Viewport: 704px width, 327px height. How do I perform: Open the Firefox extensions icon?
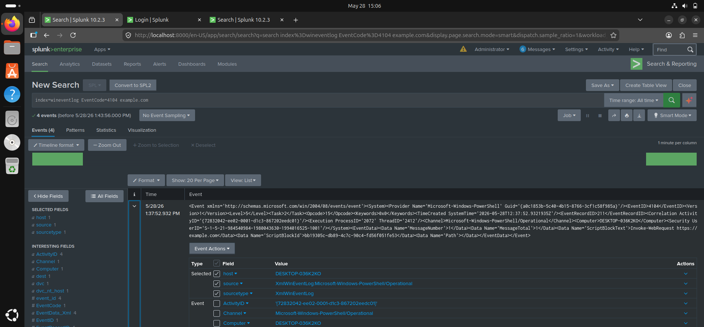coord(682,35)
